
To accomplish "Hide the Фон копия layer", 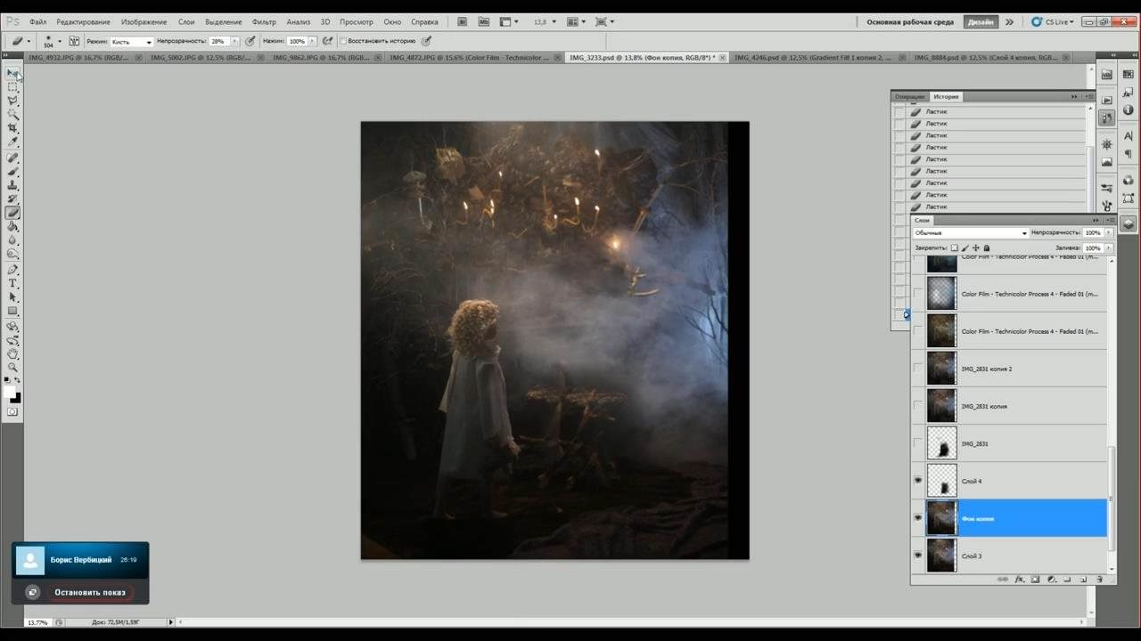I will point(917,518).
